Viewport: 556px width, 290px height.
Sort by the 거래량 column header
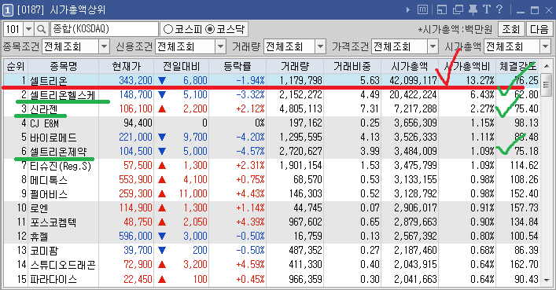295,66
